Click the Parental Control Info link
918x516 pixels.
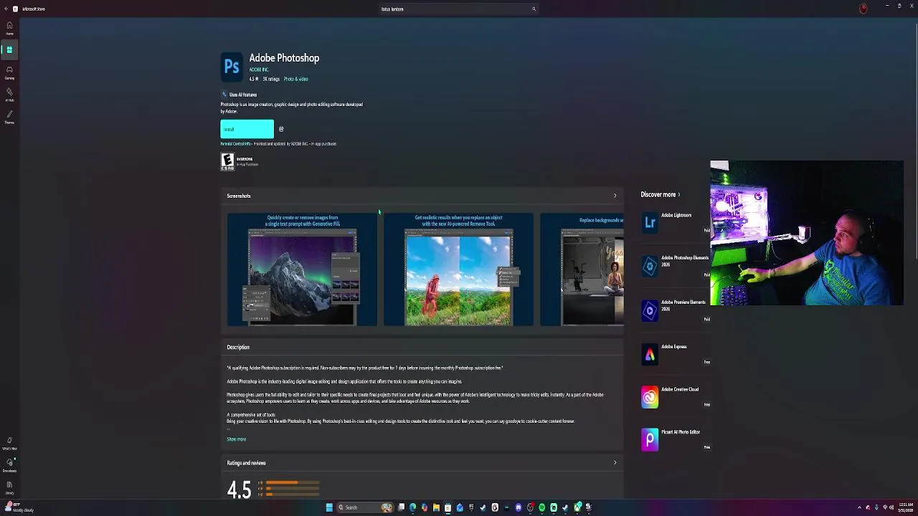235,143
